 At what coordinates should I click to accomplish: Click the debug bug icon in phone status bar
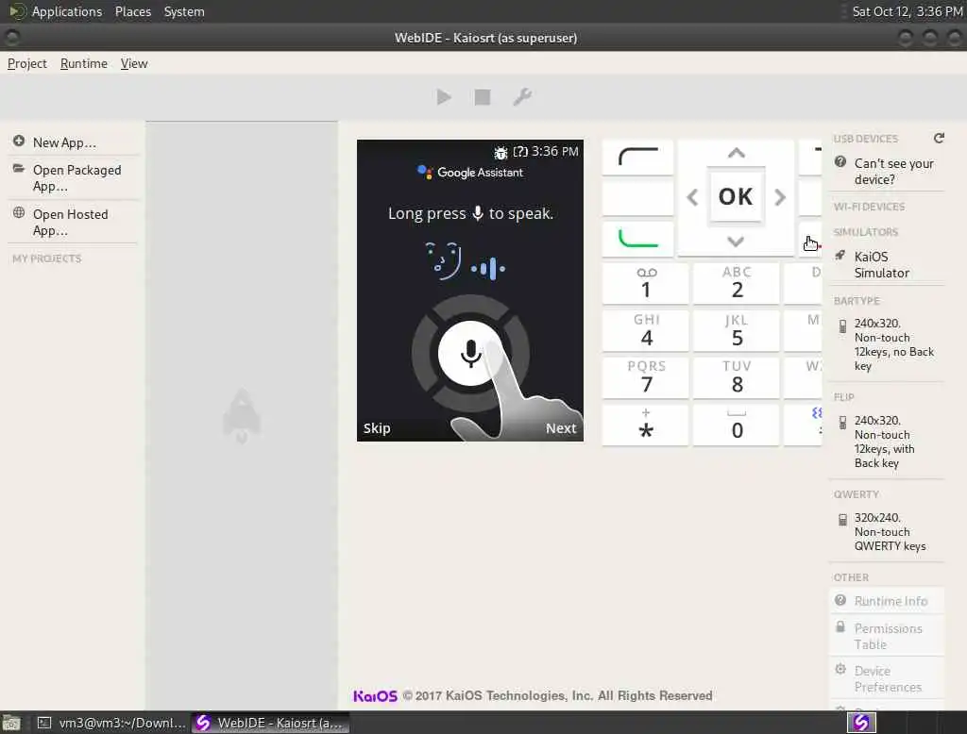(x=500, y=152)
